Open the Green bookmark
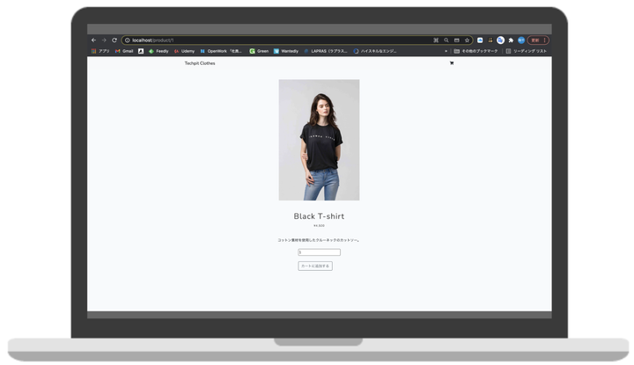 pos(259,51)
